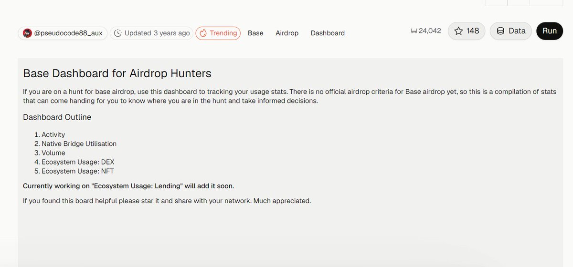The height and width of the screenshot is (267, 573).
Task: Click the clock icon beside Updated
Action: point(118,33)
